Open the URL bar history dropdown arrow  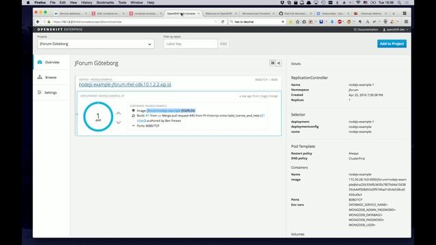(216, 22)
